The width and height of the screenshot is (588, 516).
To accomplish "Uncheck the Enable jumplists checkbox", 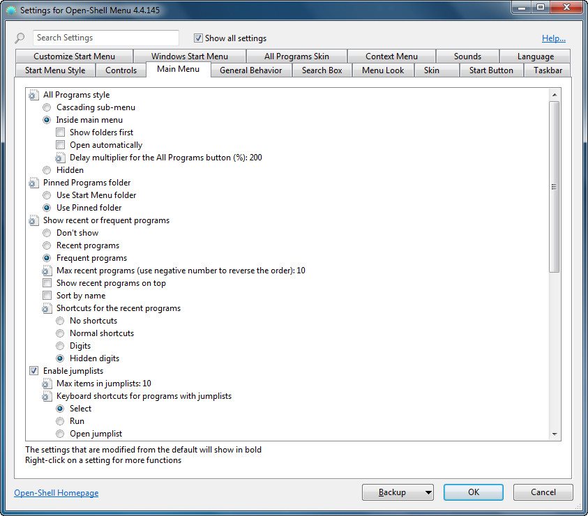I will [33, 371].
